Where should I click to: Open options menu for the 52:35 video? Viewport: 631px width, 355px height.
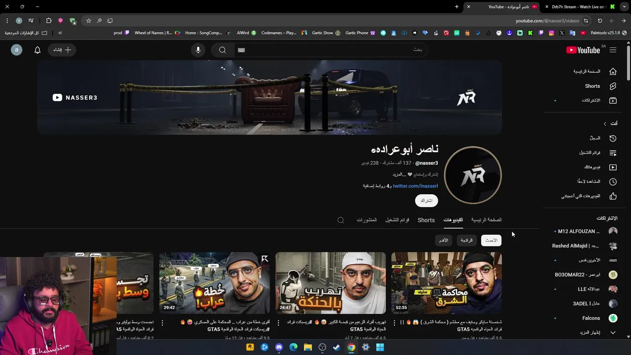click(x=394, y=322)
